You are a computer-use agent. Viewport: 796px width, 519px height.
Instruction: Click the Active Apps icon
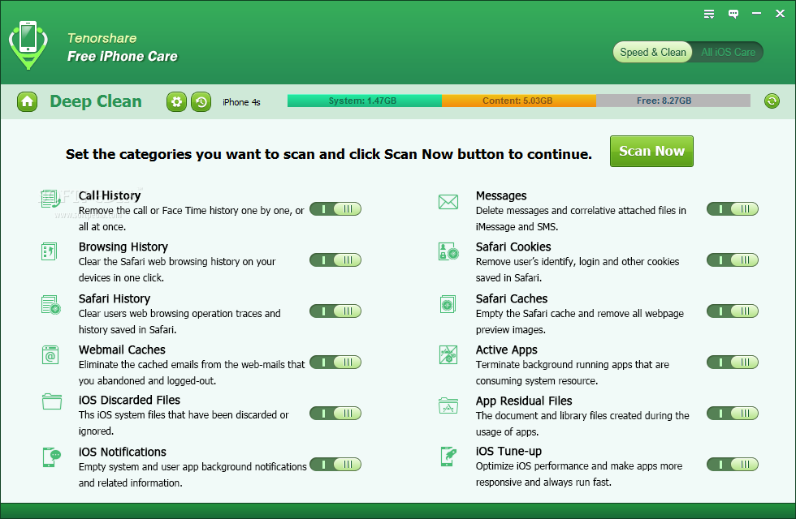(448, 355)
